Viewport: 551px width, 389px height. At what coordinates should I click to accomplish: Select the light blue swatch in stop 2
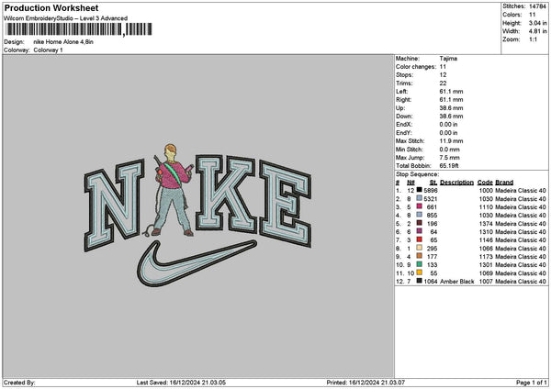coord(420,198)
